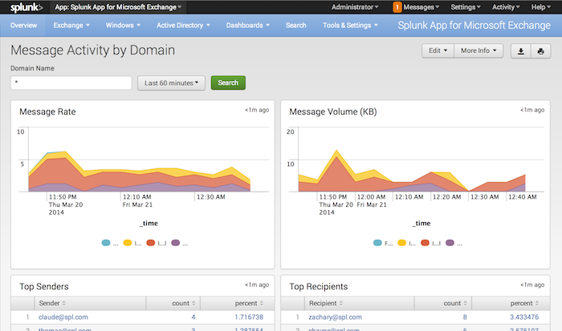Viewport: 562px width, 331px height.
Task: Open the orange Messages count badge
Action: click(397, 7)
